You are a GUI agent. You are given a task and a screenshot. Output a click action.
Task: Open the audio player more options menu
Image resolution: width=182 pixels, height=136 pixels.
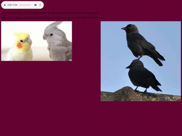tap(40, 5)
